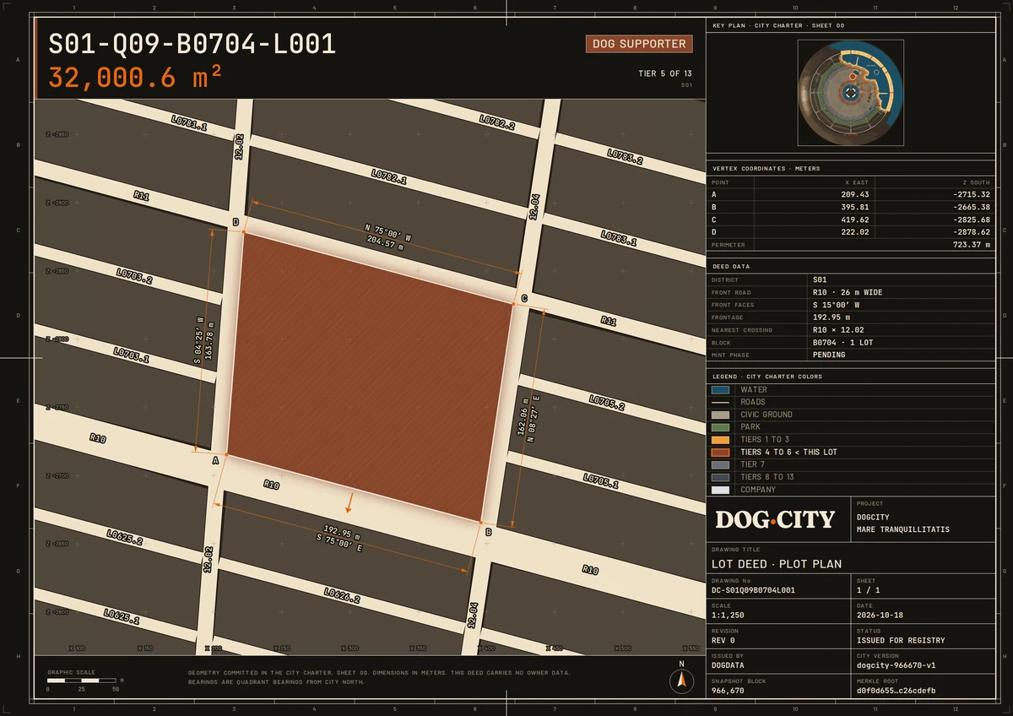The height and width of the screenshot is (716, 1013).
Task: Click lot label L0781.1 on the map
Action: coord(189,124)
